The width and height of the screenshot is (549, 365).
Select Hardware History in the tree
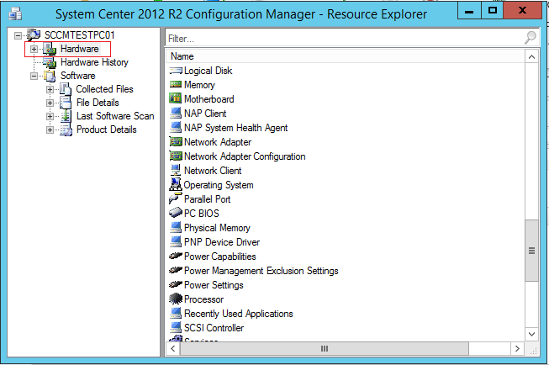[94, 62]
